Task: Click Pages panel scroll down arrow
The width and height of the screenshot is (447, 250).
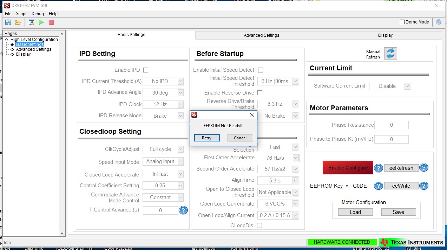Action: pyautogui.click(x=62, y=233)
